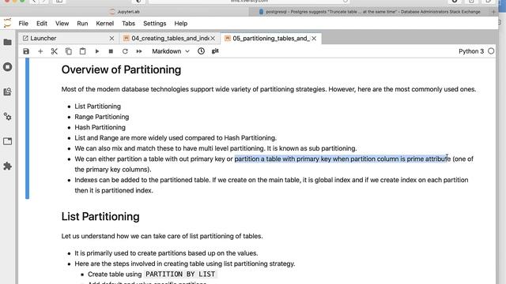Open the property inspector gears sidebar icon
506x284 pixels.
[x=7, y=117]
